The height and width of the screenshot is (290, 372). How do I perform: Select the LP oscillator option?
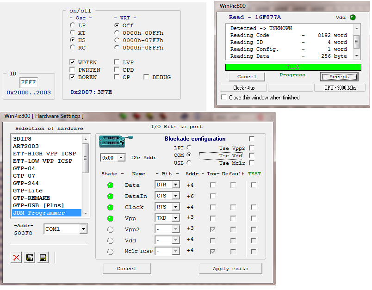pyautogui.click(x=72, y=25)
